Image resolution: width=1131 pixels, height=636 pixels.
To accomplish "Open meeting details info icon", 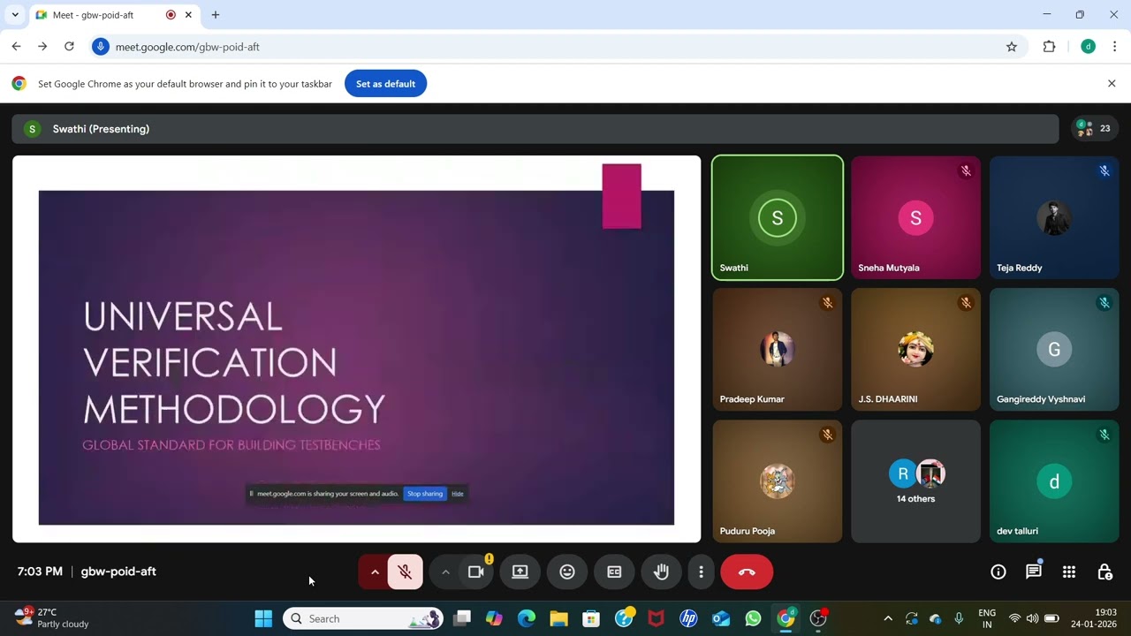I will tap(998, 572).
